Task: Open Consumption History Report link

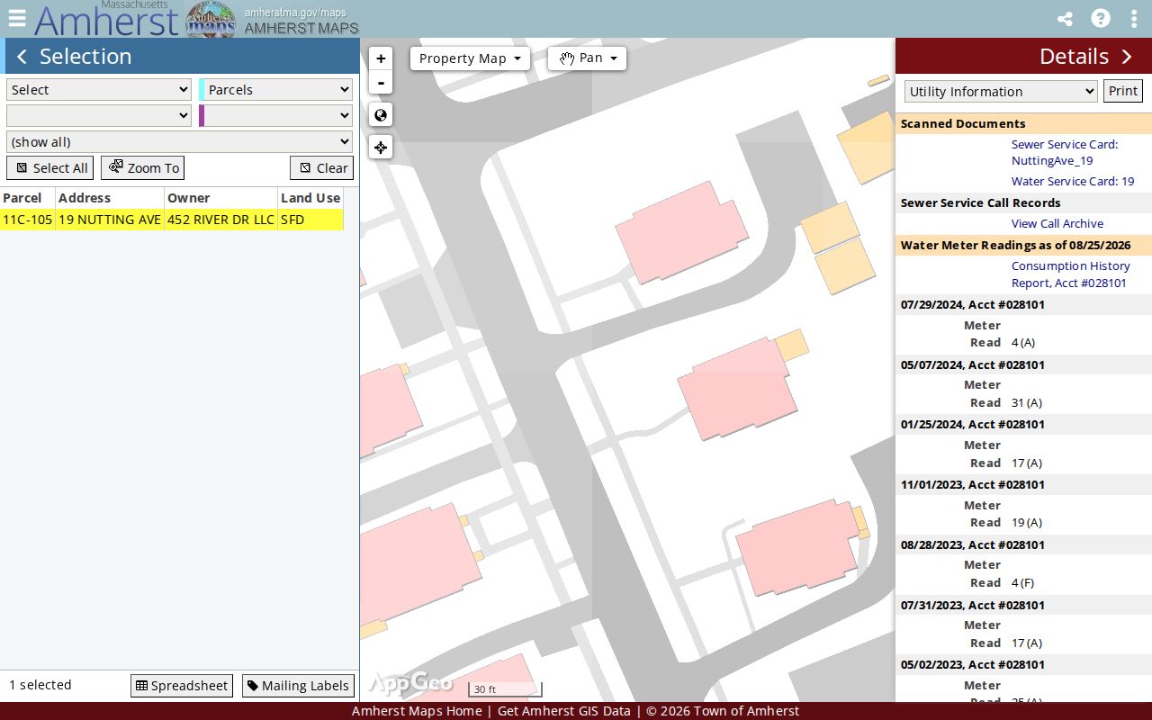Action: tap(1071, 274)
